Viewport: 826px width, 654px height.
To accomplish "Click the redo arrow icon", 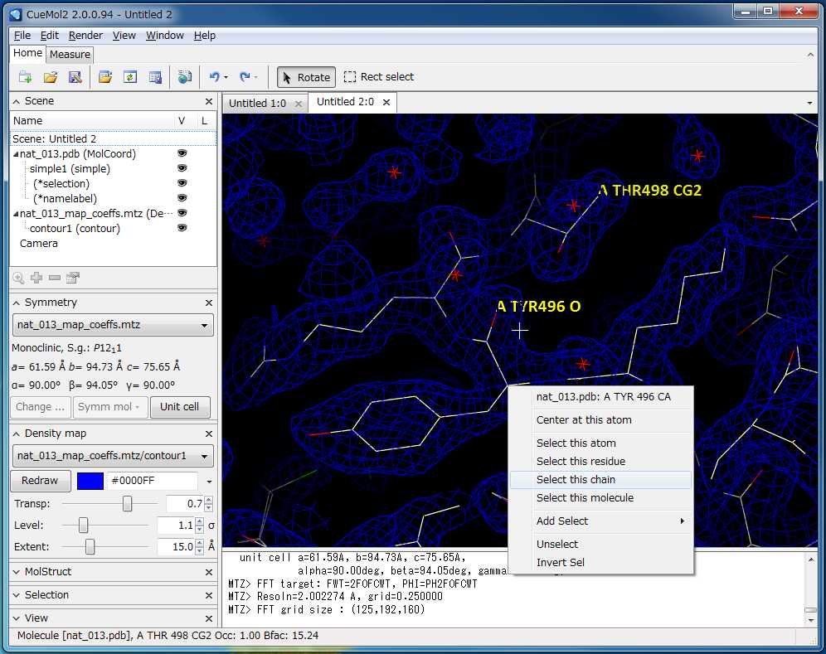I will (x=245, y=77).
